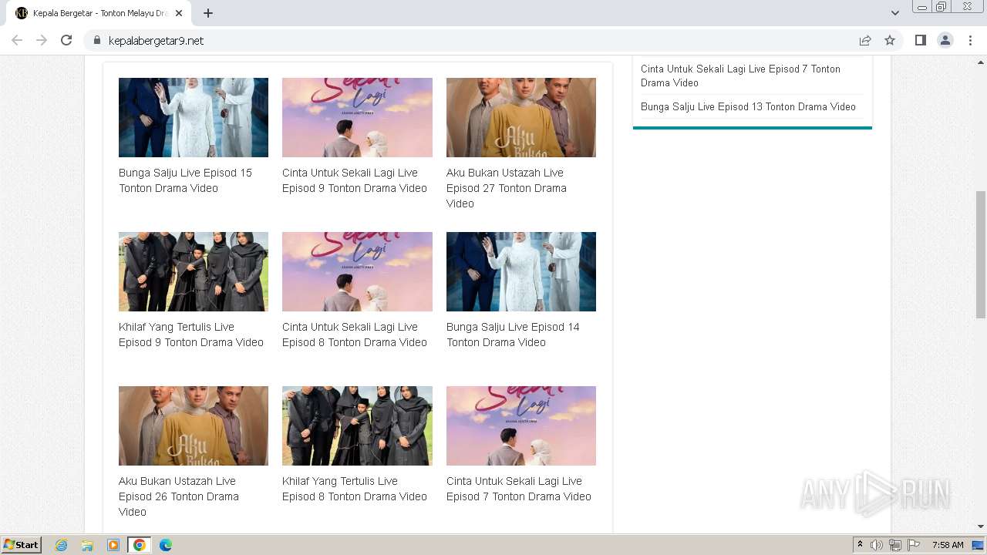The height and width of the screenshot is (555, 987).
Task: Click Aku Bukan Ustazah Episod 26 title
Action: (179, 496)
